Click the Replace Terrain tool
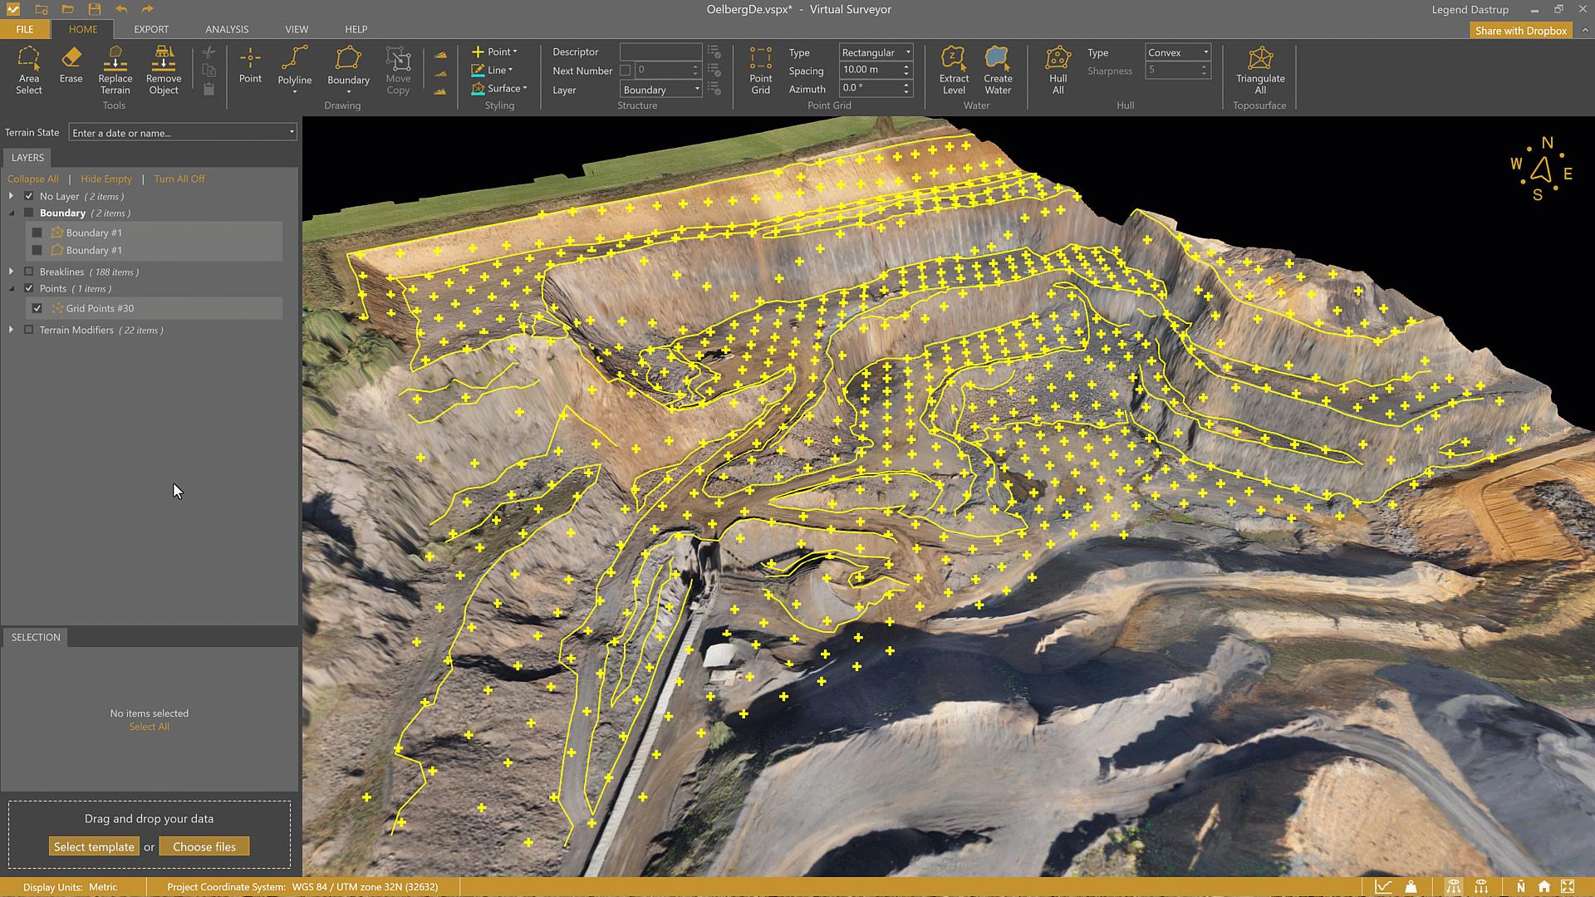The image size is (1595, 897). (x=115, y=70)
